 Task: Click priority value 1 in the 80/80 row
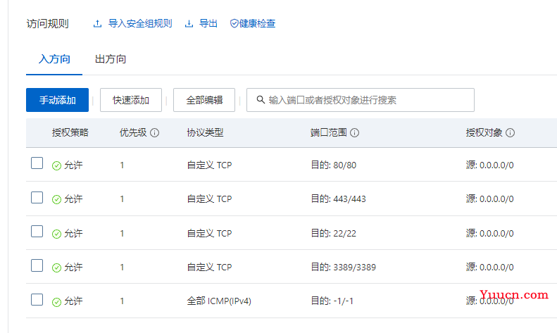coord(122,165)
